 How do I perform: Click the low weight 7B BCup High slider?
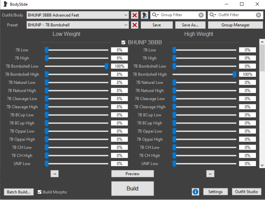[77, 123]
